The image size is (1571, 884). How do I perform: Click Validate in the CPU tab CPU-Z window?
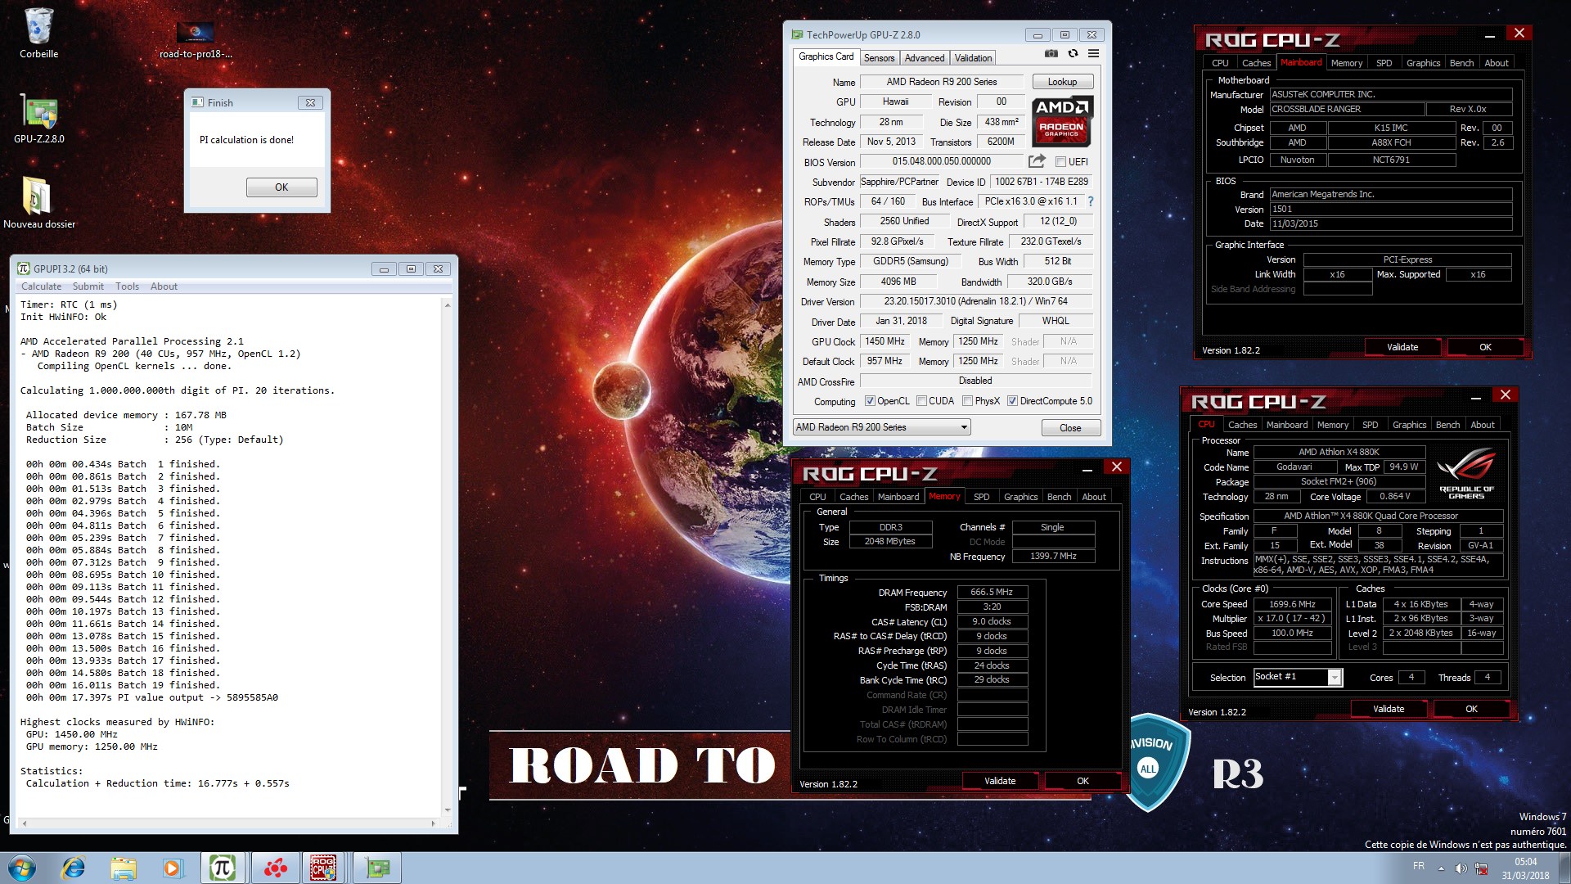tap(1389, 709)
